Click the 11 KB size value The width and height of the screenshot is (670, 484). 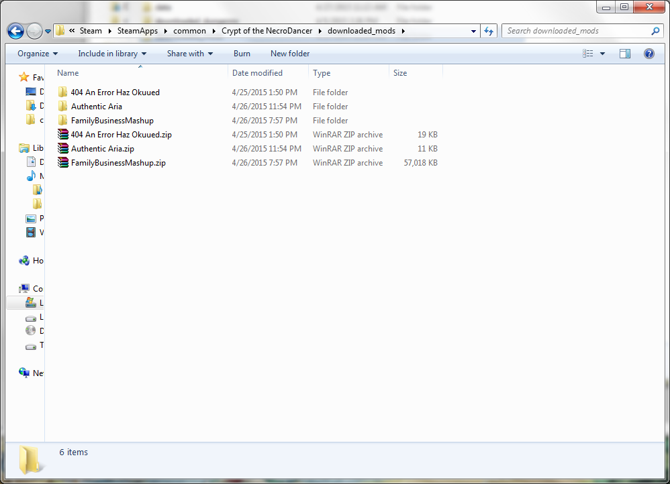pyautogui.click(x=427, y=149)
